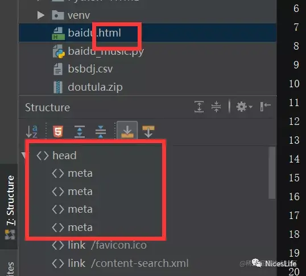
Task: Collapse all nodes in structure toolbar
Action: click(101, 132)
